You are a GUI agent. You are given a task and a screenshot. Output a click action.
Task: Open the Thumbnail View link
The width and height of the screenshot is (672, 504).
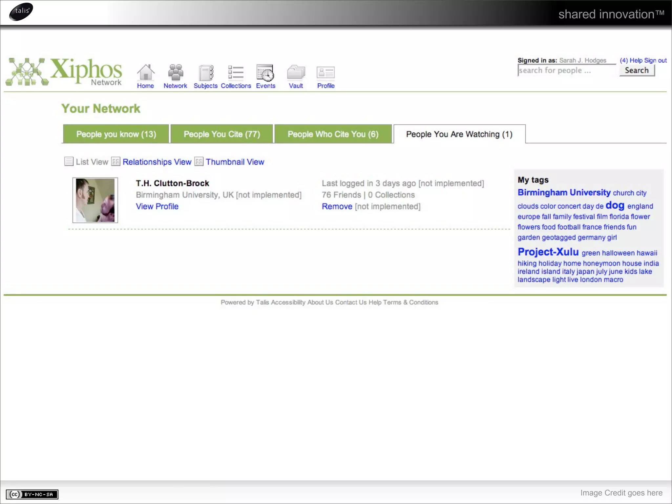coord(235,162)
